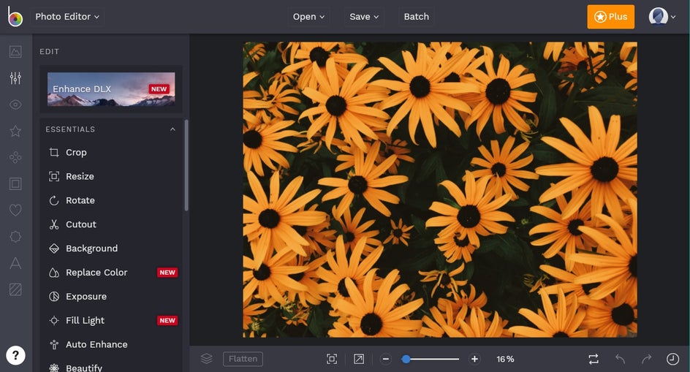Click the BeFunky logo icon

tap(15, 17)
